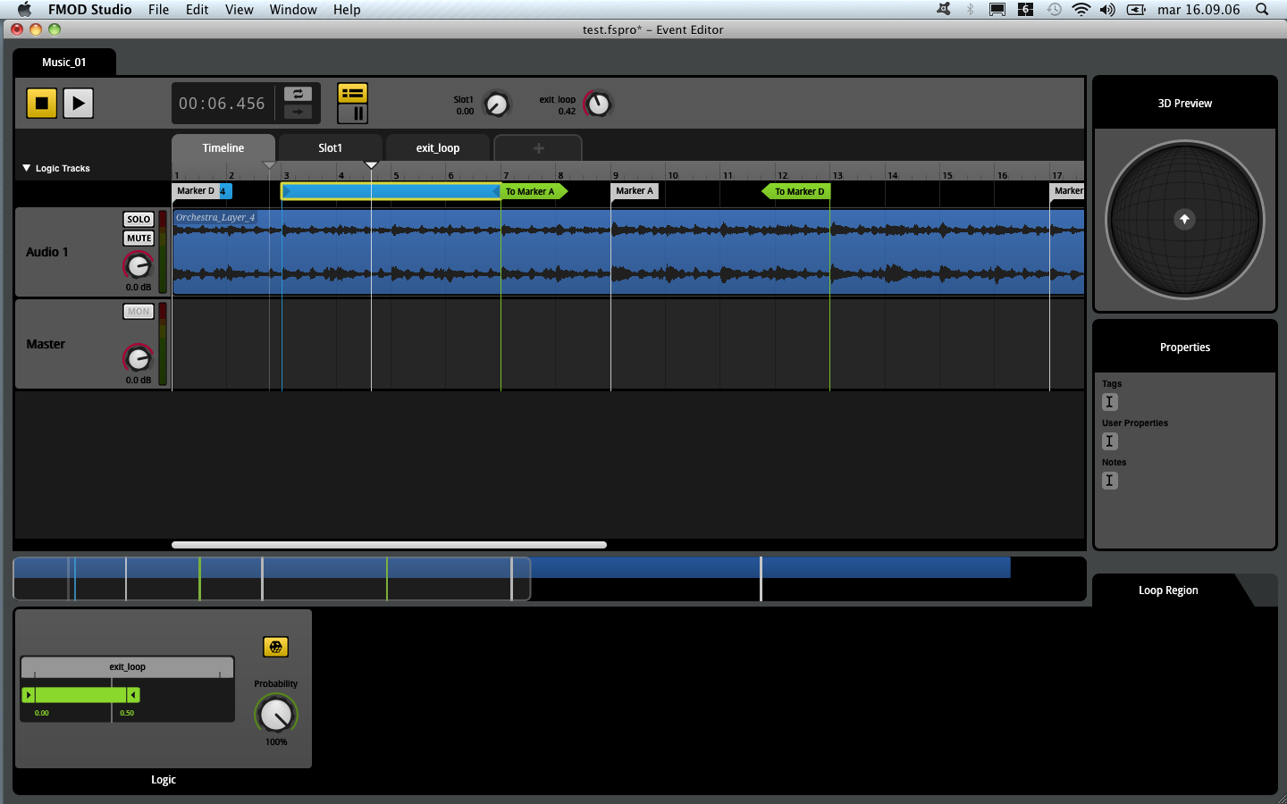Image resolution: width=1287 pixels, height=804 pixels.
Task: Click the 3D Preview position arrow icon
Action: click(x=1185, y=219)
